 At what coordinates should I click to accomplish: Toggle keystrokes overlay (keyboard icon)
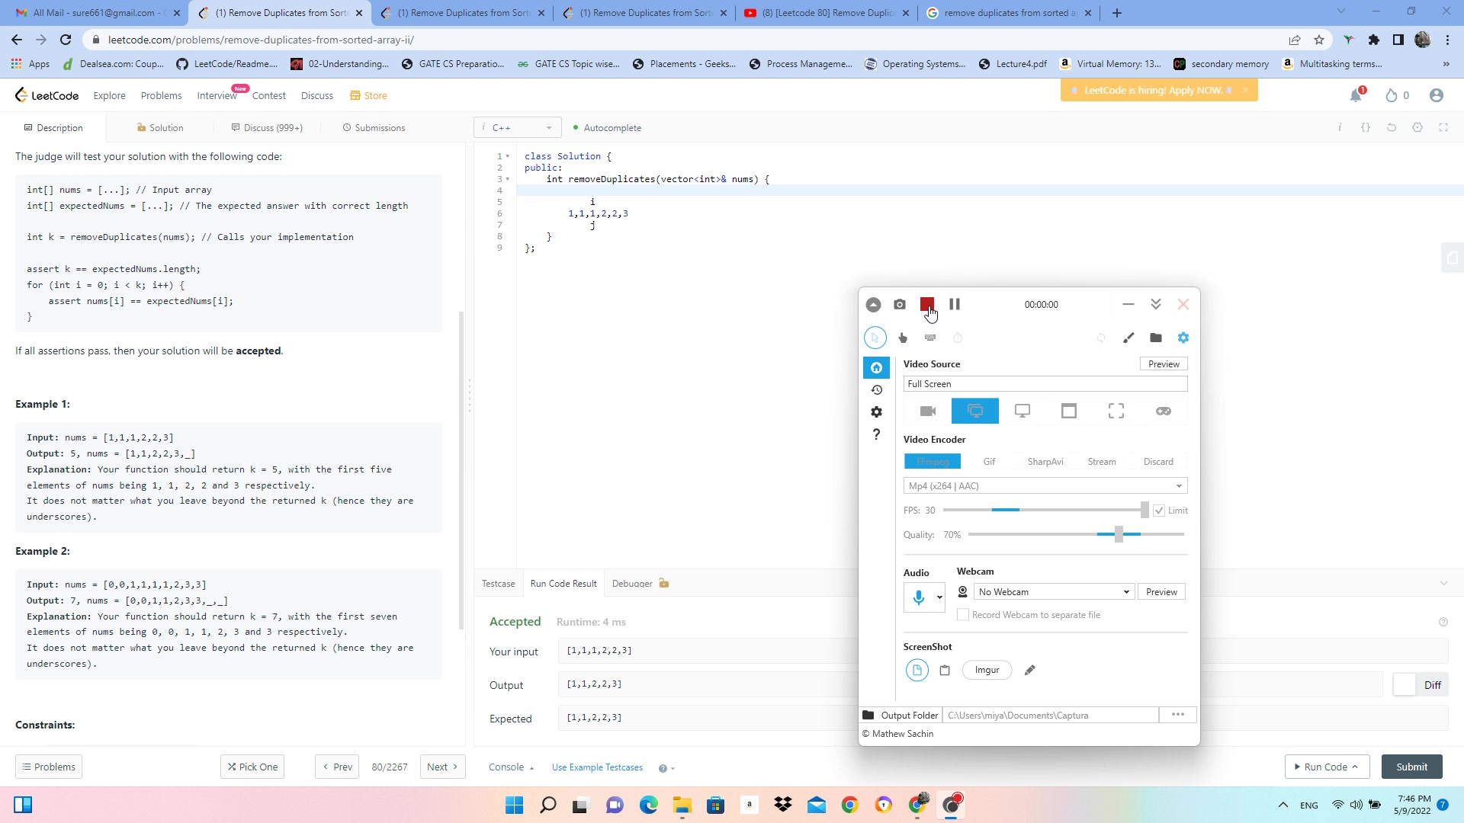coord(930,338)
